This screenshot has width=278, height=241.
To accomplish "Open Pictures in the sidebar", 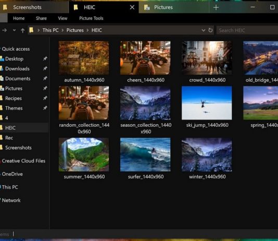I will (x=14, y=89).
